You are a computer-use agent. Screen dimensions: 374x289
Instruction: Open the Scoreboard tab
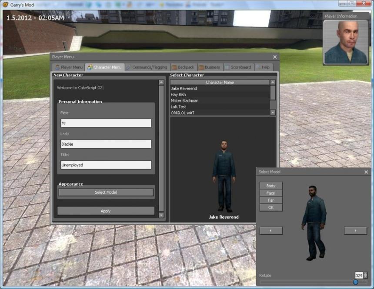[x=238, y=67]
